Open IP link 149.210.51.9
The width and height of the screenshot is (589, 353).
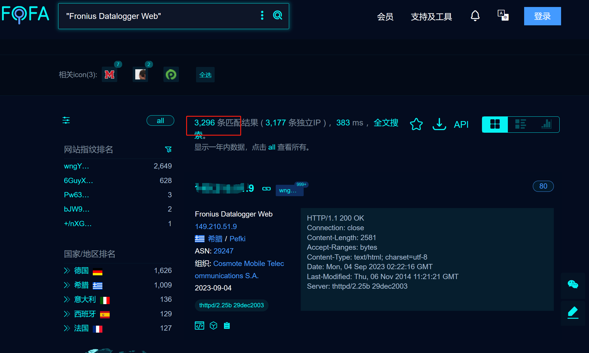pos(216,226)
